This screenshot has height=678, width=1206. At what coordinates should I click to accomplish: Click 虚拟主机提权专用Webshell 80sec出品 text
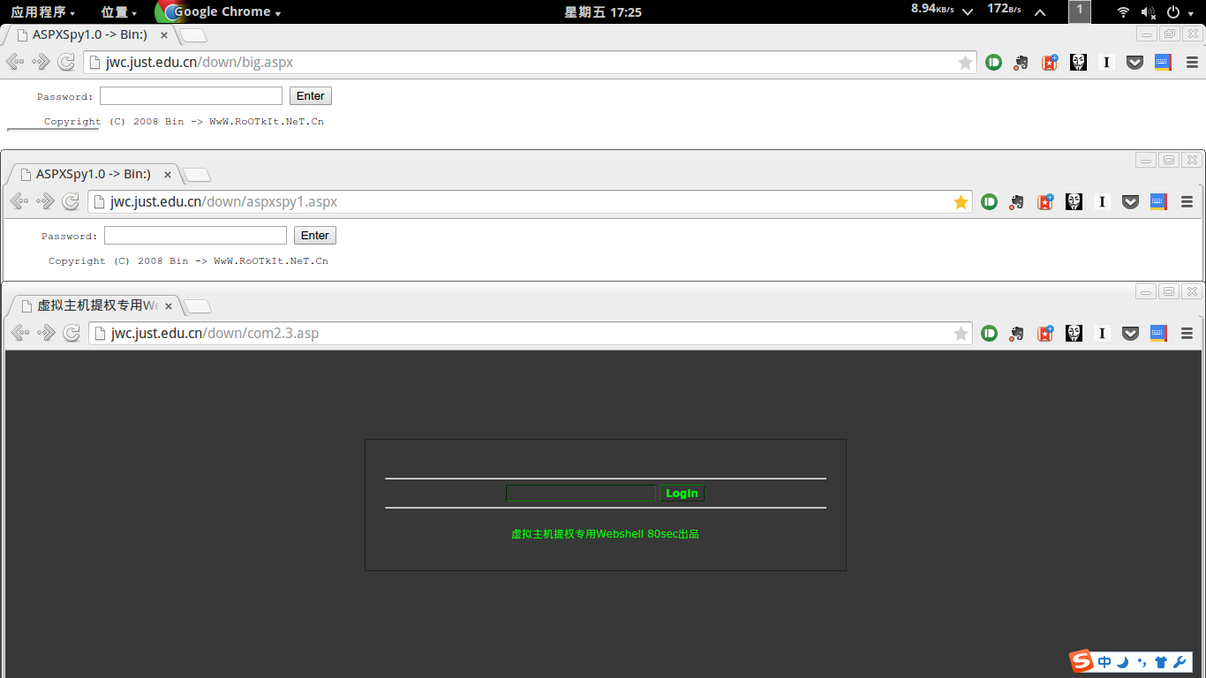point(605,534)
